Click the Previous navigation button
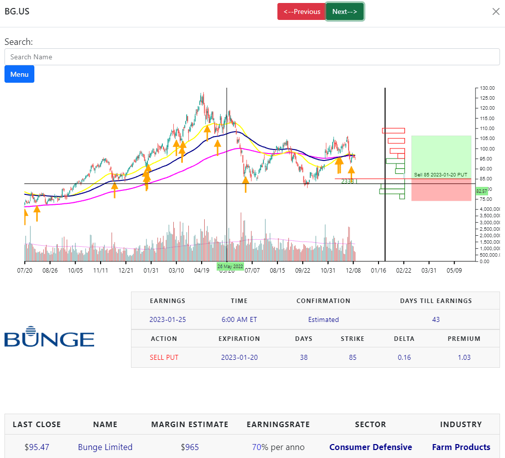 (x=302, y=11)
